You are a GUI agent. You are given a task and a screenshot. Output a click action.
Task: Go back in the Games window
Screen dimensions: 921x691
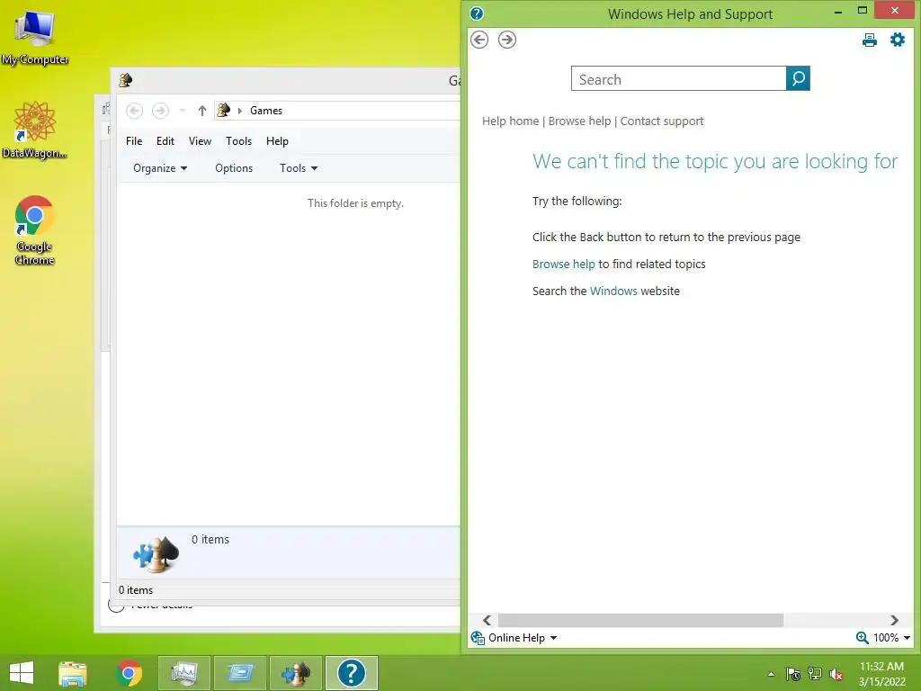pos(135,111)
